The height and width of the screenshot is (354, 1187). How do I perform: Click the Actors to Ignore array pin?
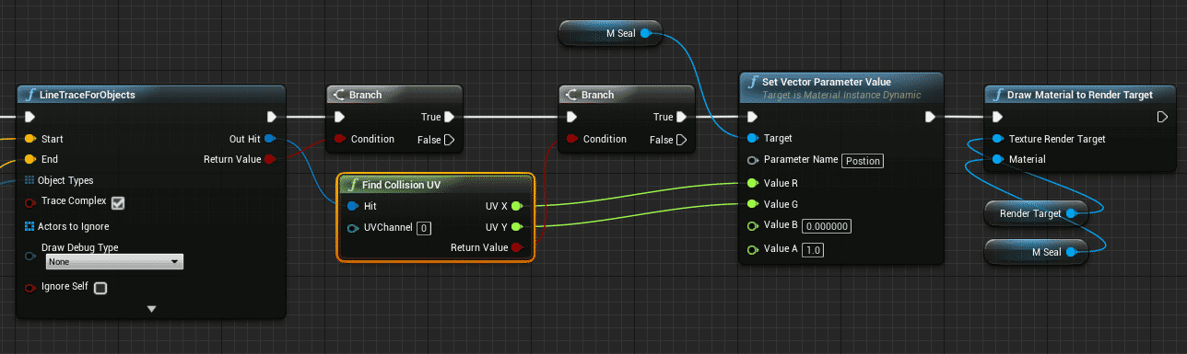(29, 226)
